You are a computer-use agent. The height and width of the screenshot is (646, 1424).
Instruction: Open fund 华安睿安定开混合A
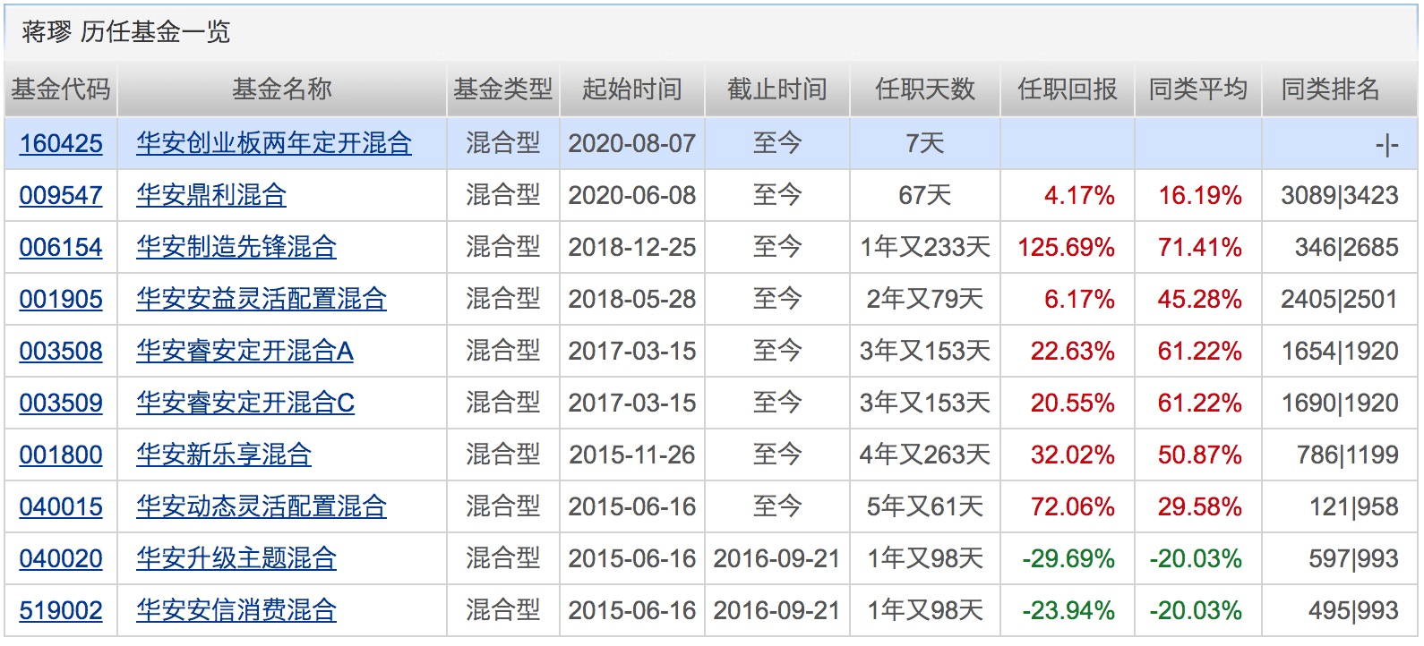[245, 351]
